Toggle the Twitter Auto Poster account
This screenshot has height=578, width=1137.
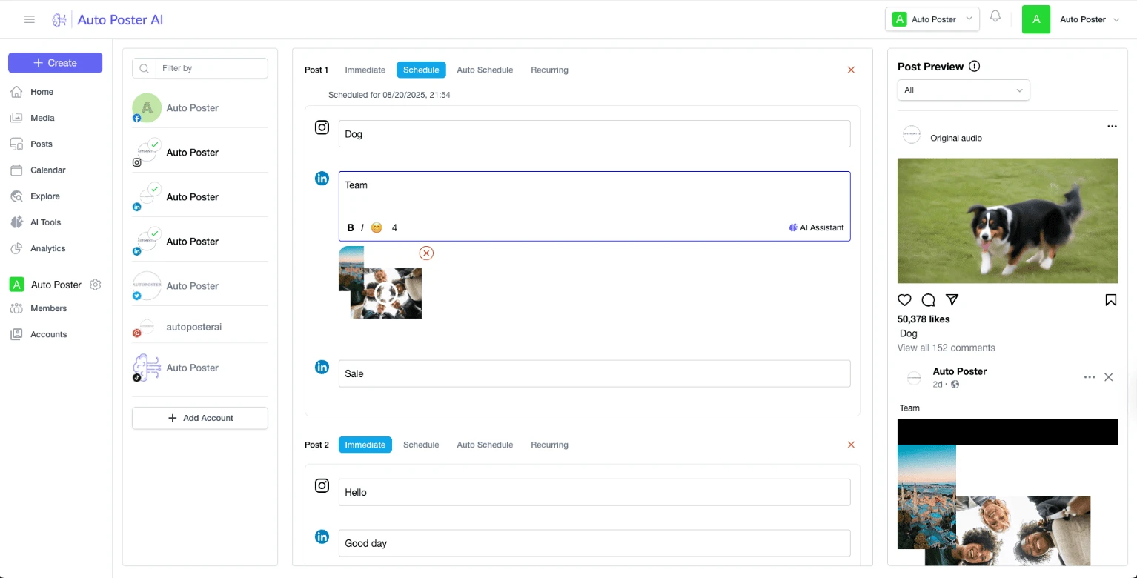(x=192, y=286)
